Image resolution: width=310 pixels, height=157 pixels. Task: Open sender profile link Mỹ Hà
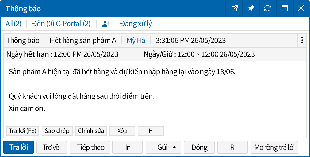coord(136,40)
